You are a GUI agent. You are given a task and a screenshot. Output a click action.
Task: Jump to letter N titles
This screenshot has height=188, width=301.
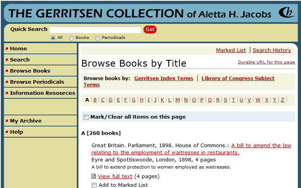click(x=186, y=100)
